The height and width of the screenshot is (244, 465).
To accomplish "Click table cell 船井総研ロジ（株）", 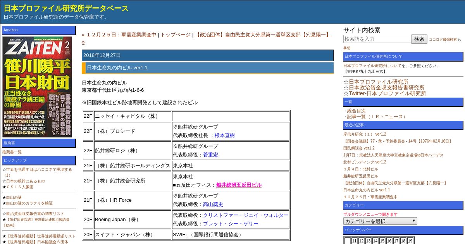I will pos(133,150).
